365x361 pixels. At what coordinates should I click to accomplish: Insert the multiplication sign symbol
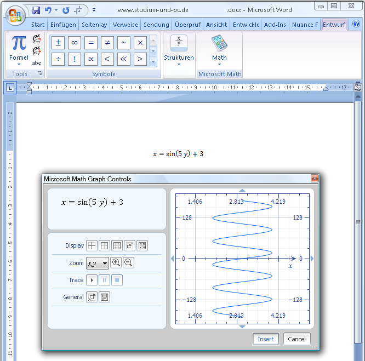pyautogui.click(x=140, y=43)
